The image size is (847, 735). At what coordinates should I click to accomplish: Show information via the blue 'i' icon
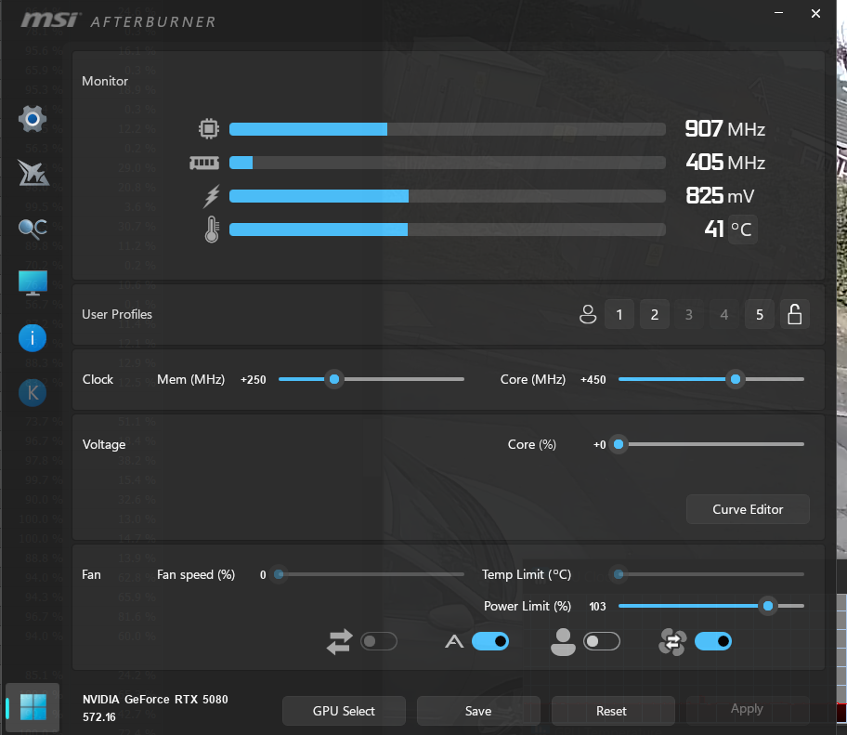[x=33, y=338]
